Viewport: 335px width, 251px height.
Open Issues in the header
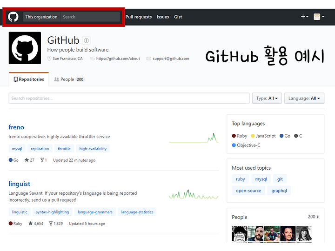pyautogui.click(x=163, y=17)
